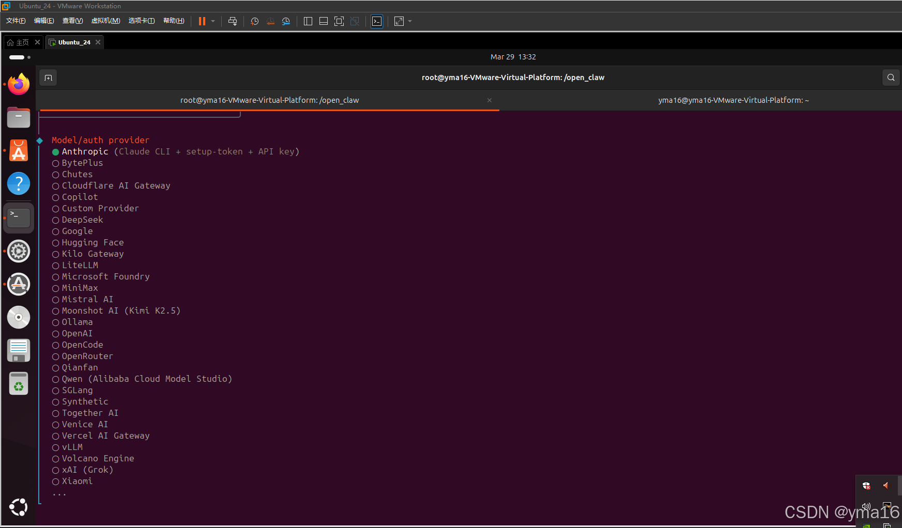Take a snapshot of the virtual machine
The height and width of the screenshot is (528, 902).
(x=255, y=21)
